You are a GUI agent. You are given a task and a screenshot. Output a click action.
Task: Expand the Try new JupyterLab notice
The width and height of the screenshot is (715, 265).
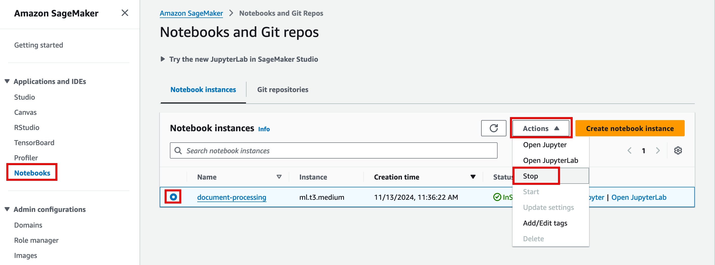163,59
